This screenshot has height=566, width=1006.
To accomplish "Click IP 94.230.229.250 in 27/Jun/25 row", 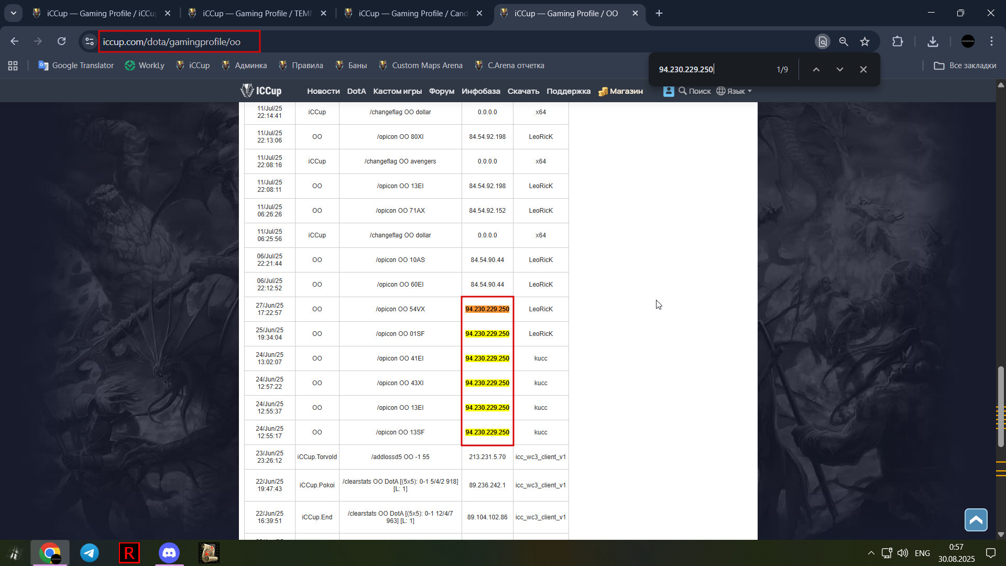I will pos(487,309).
